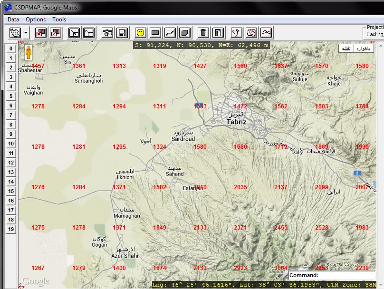This screenshot has width=384, height=289.
Task: Click zoom level button 12
Action: tap(11, 163)
